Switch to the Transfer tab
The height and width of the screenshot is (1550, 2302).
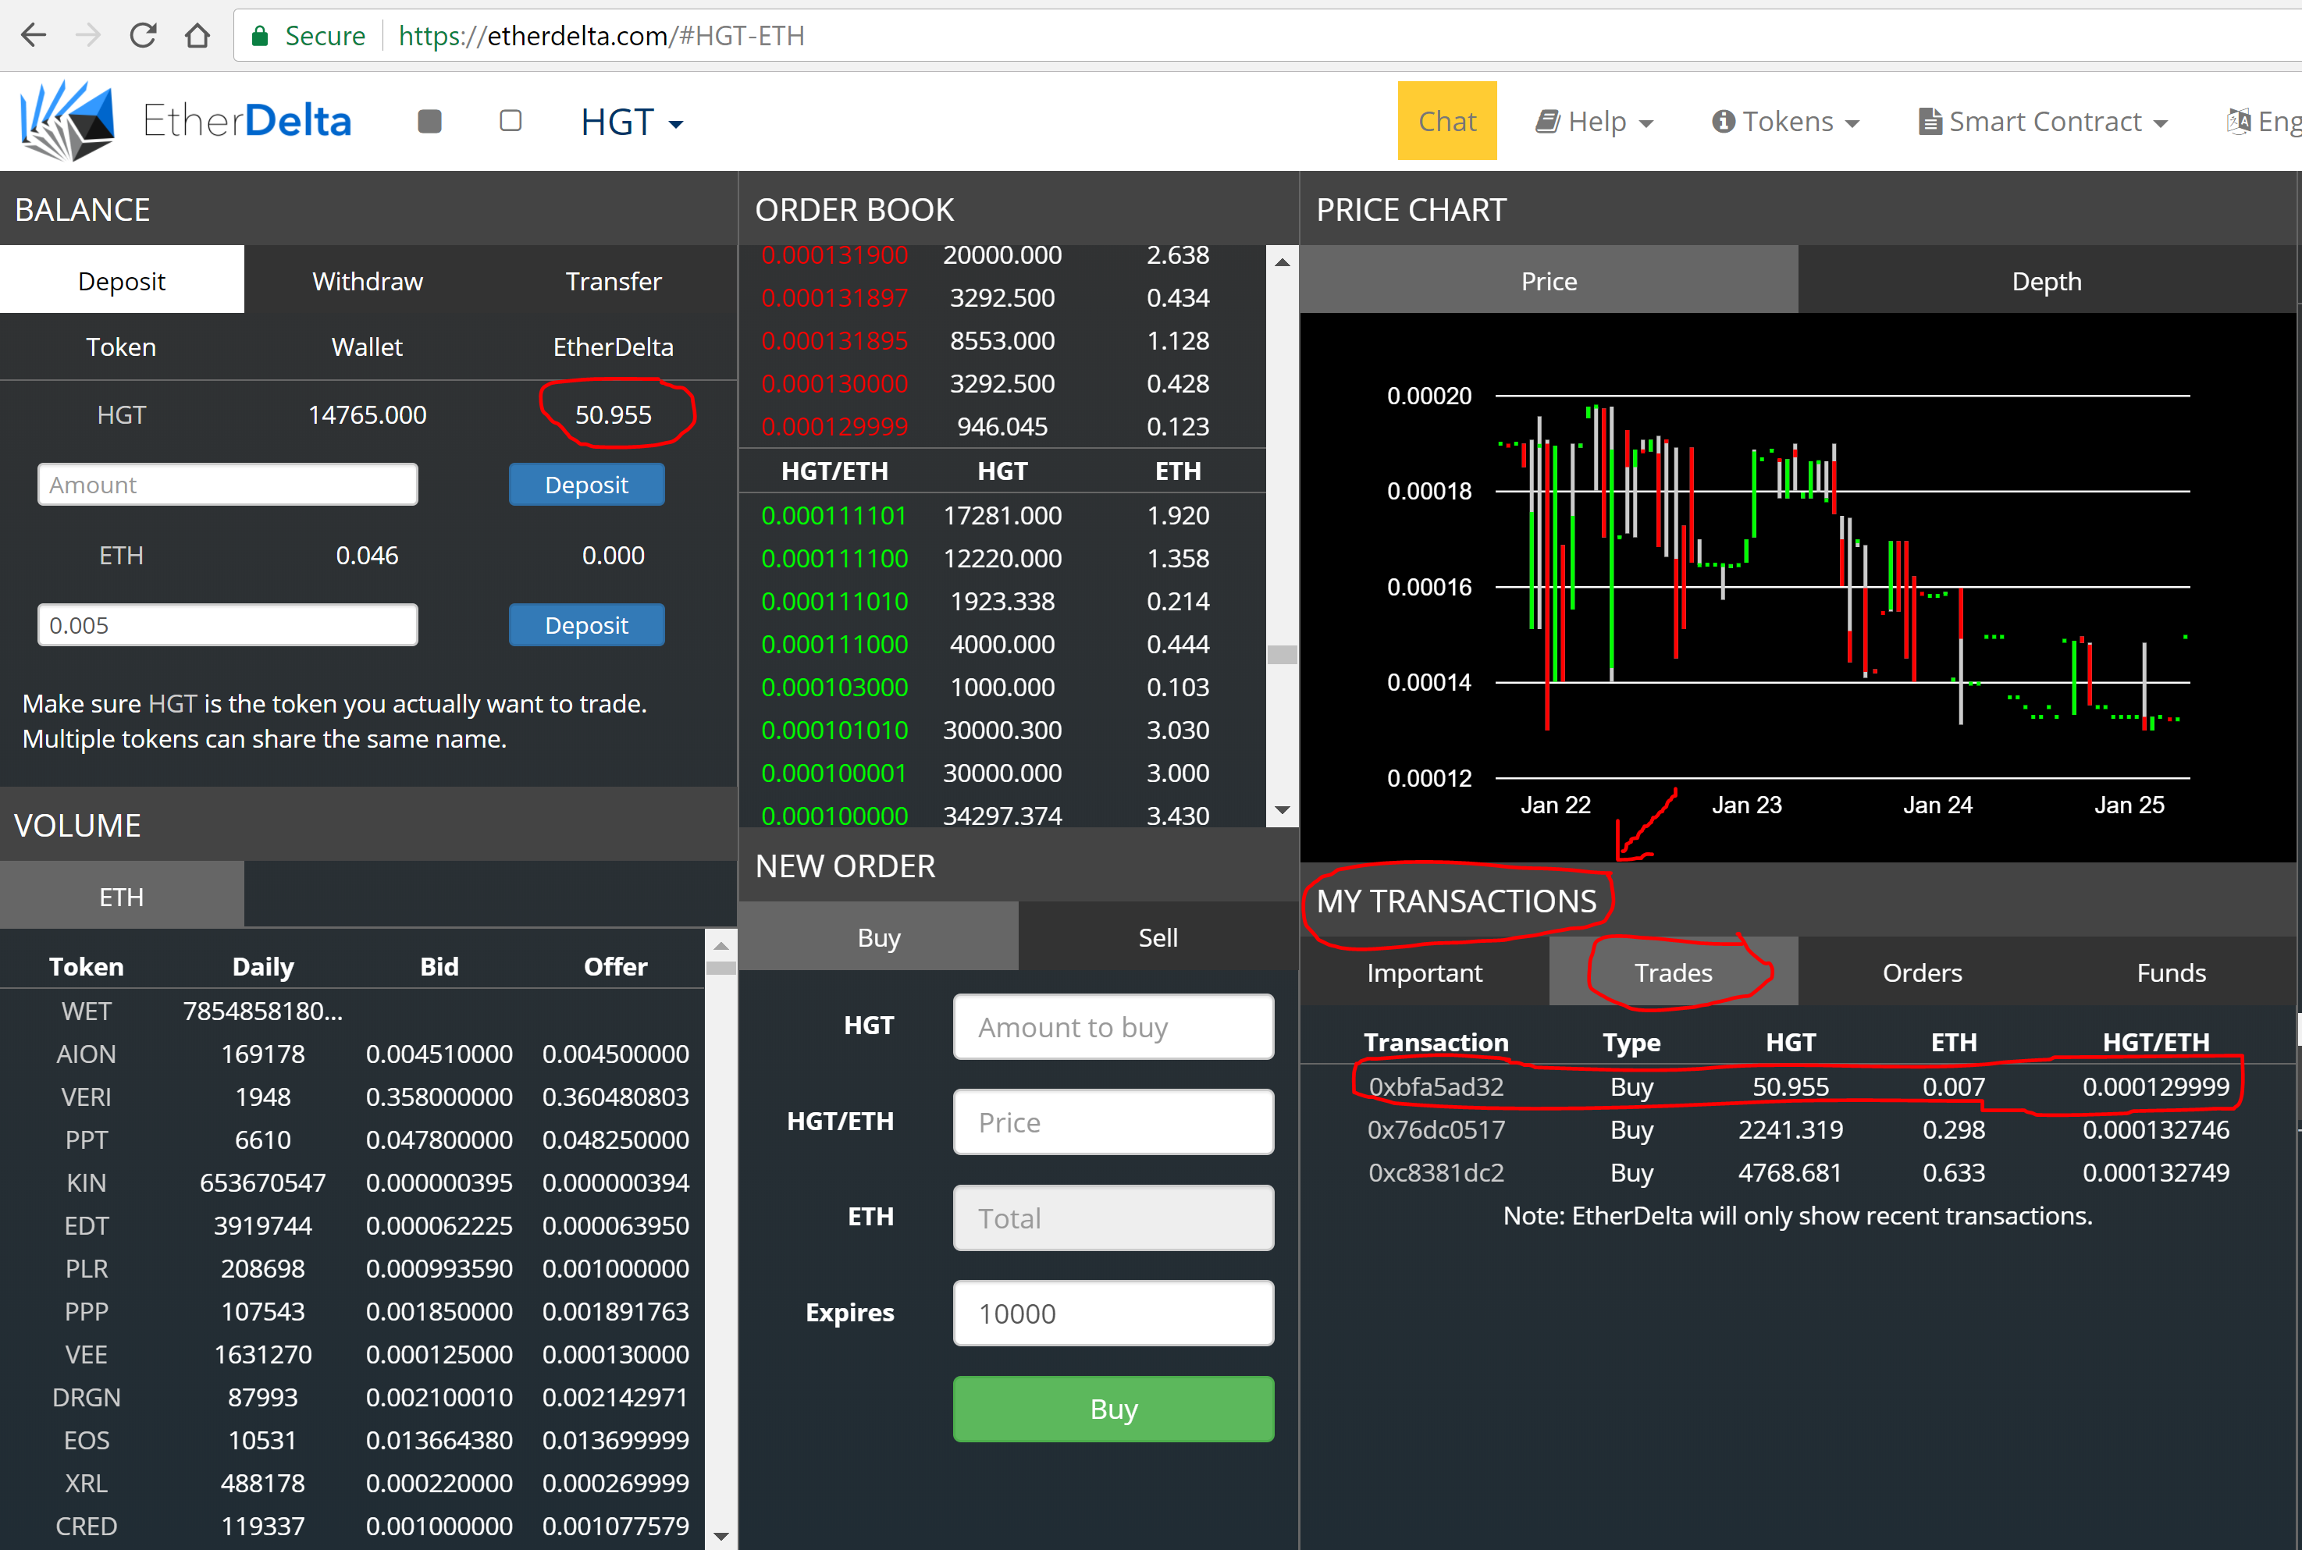(614, 281)
